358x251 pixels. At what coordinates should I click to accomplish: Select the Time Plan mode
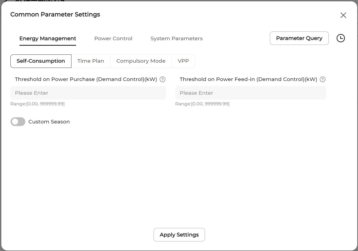(91, 61)
